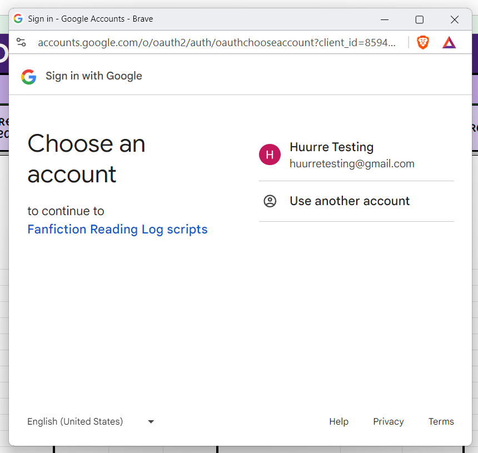Open Fanfiction Reading Log scripts link

click(x=117, y=229)
